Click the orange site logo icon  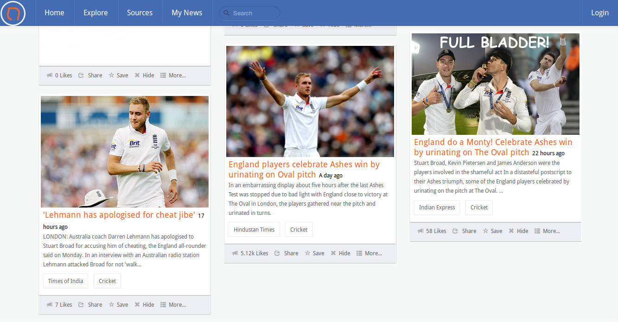click(x=13, y=13)
